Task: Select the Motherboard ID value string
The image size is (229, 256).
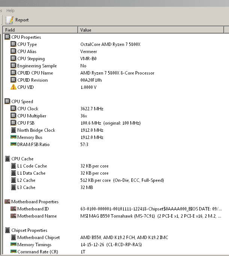Action: point(151,209)
